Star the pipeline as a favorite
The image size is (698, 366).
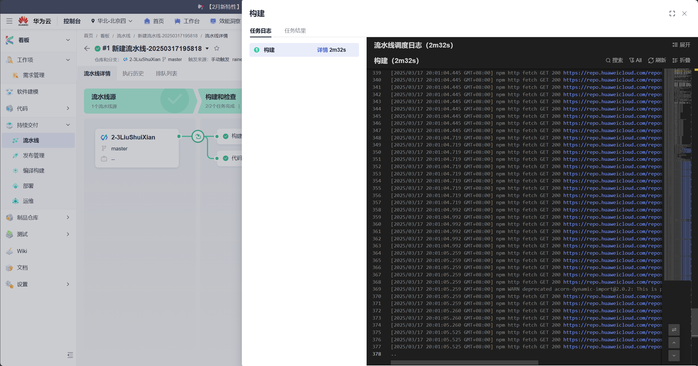[217, 48]
